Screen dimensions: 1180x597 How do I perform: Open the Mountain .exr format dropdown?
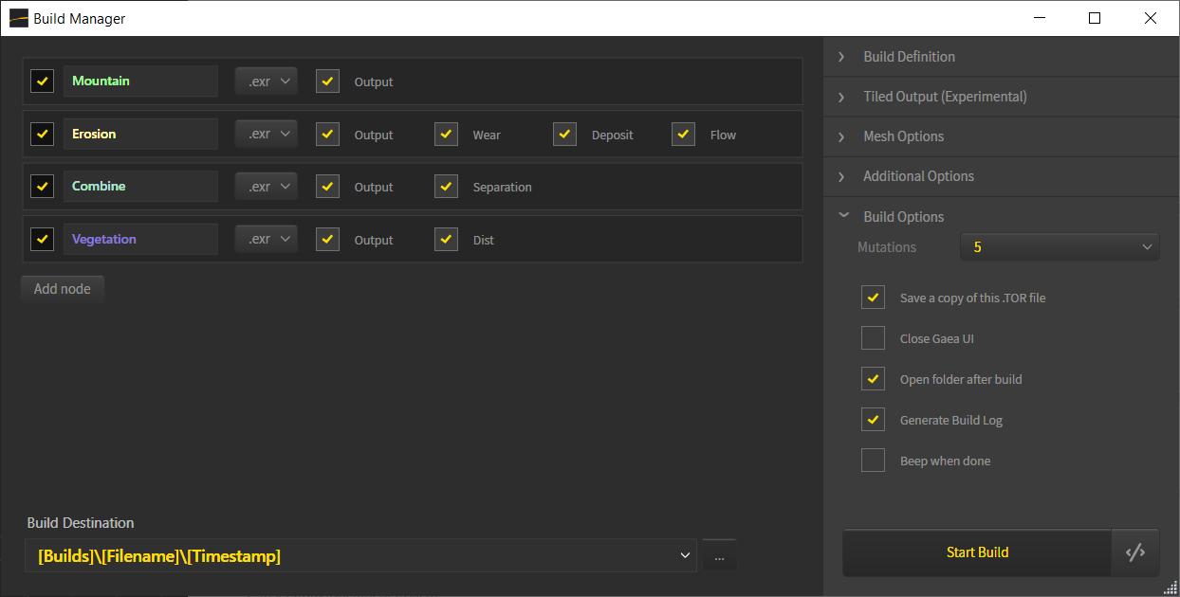(266, 81)
